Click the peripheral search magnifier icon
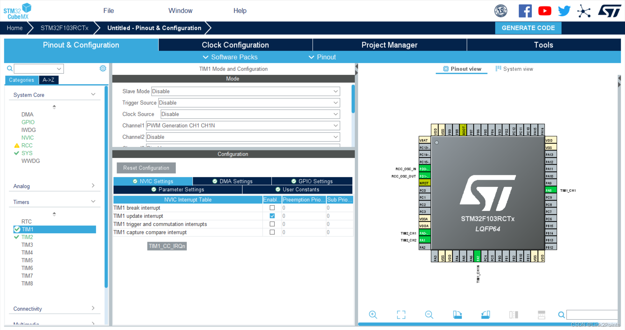This screenshot has width=625, height=330. pyautogui.click(x=10, y=68)
